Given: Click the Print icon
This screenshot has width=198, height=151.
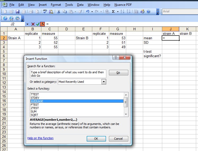Looking at the screenshot, I should 31,12.
